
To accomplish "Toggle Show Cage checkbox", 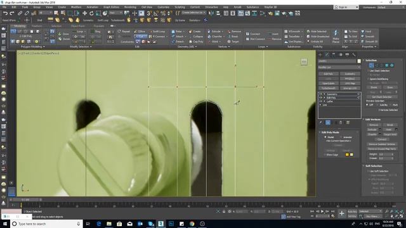I will tap(325, 155).
